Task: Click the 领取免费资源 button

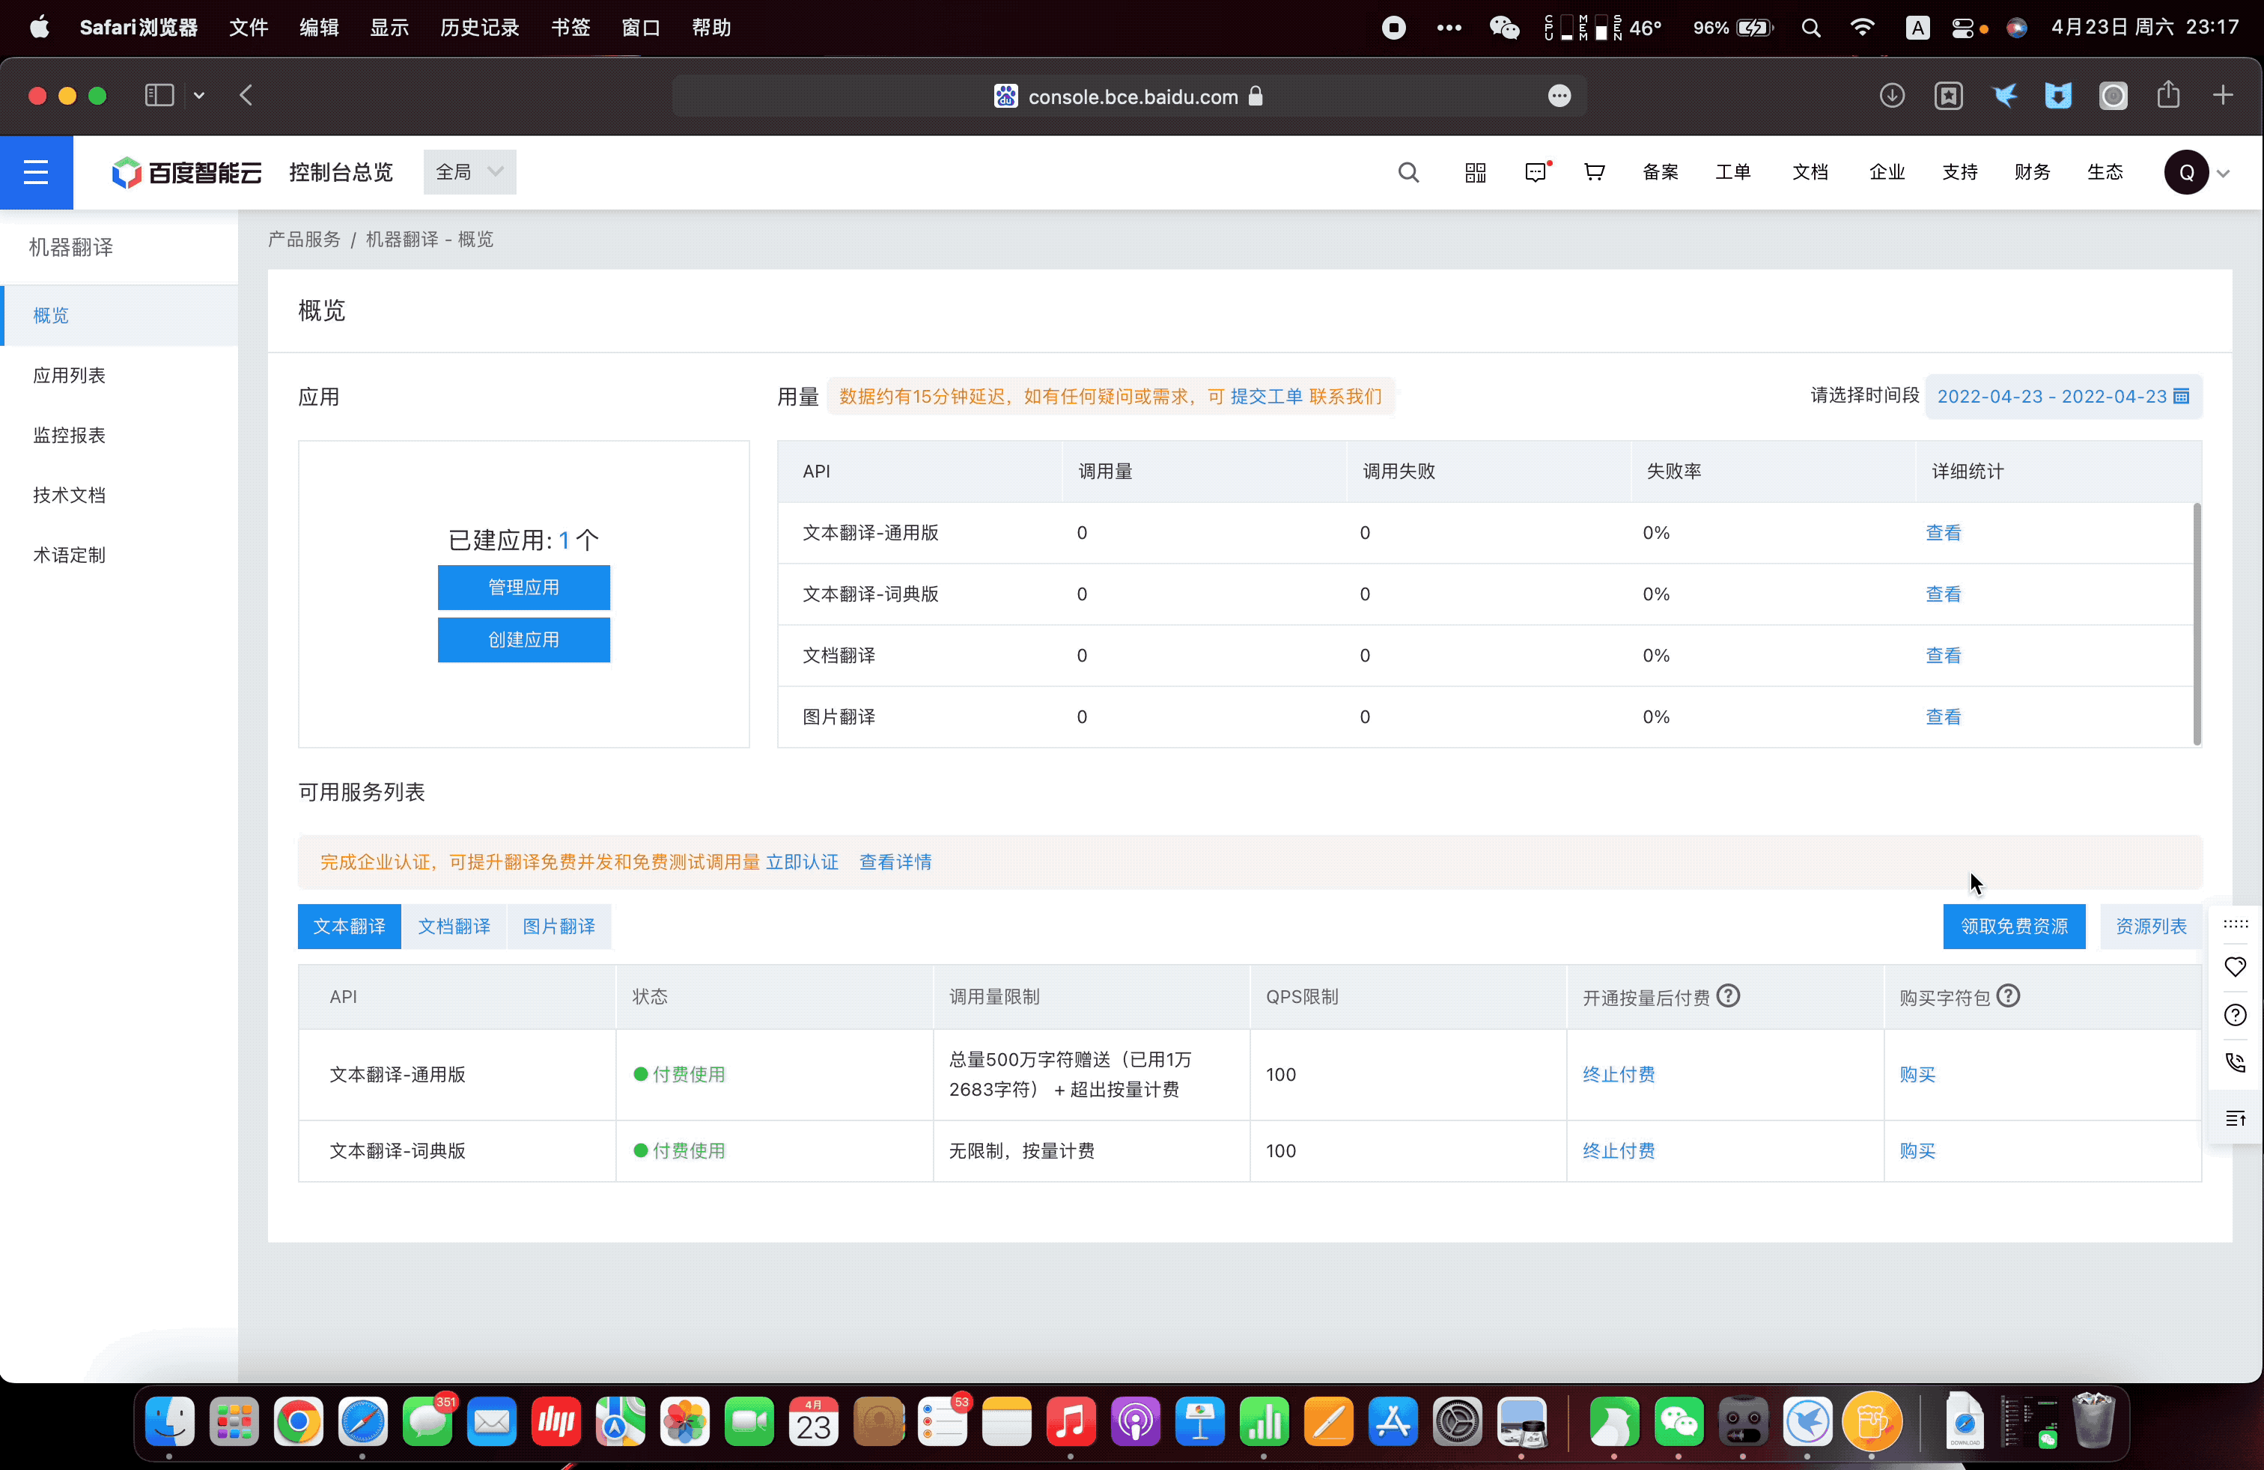Action: click(2014, 926)
